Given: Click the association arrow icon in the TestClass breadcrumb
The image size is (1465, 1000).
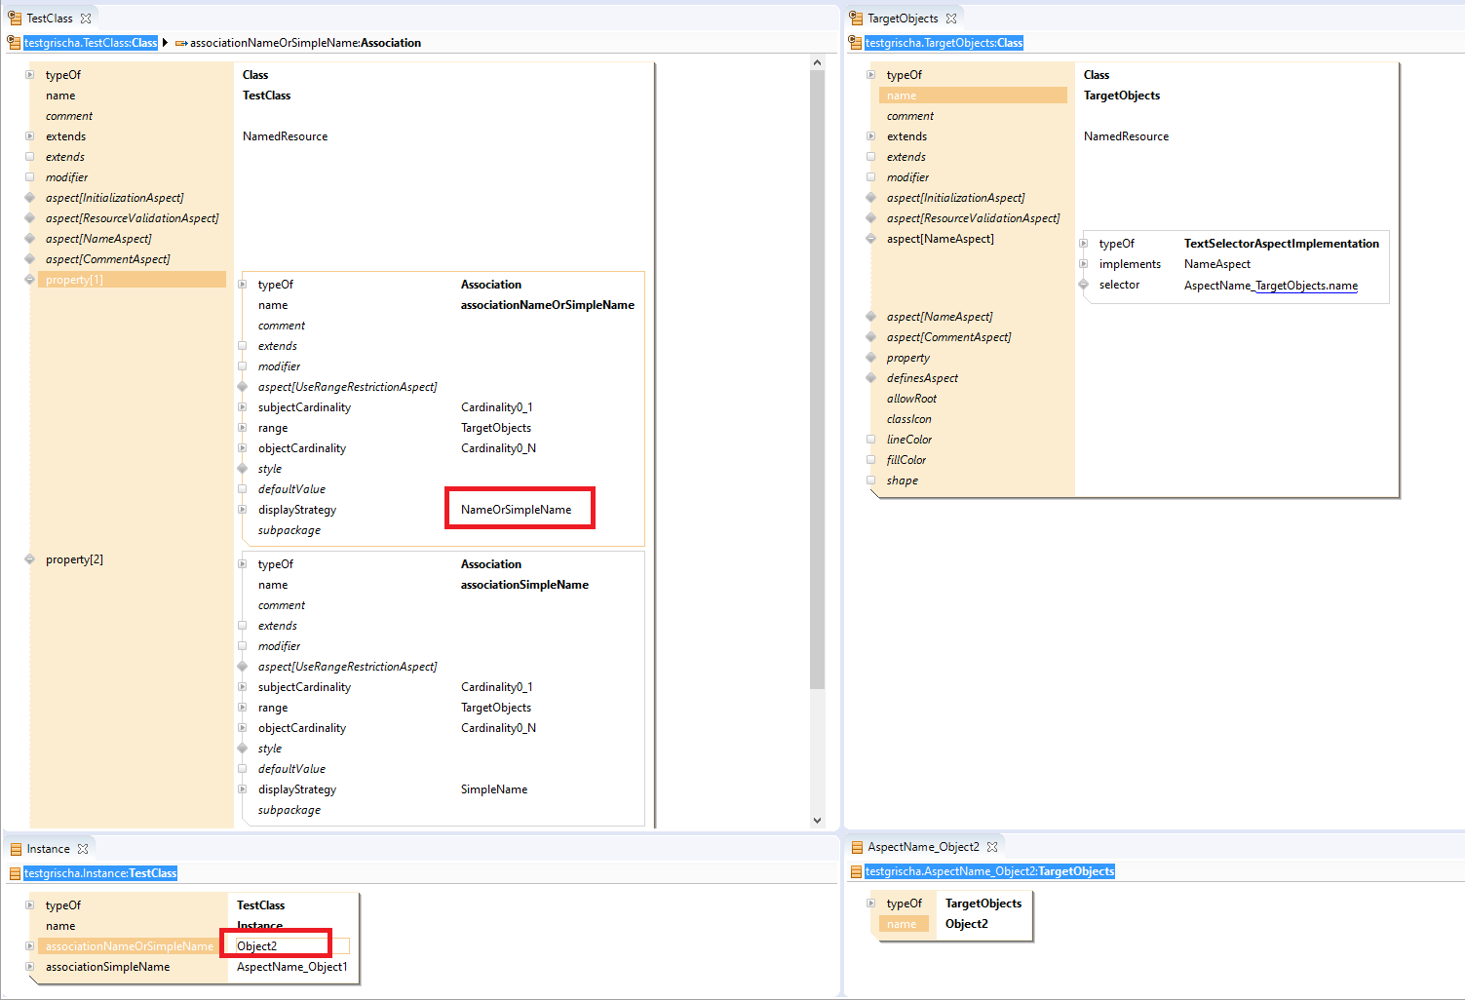Looking at the screenshot, I should [x=180, y=43].
